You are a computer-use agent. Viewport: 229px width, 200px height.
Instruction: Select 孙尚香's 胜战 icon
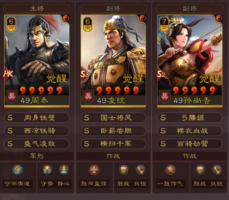coord(200,170)
